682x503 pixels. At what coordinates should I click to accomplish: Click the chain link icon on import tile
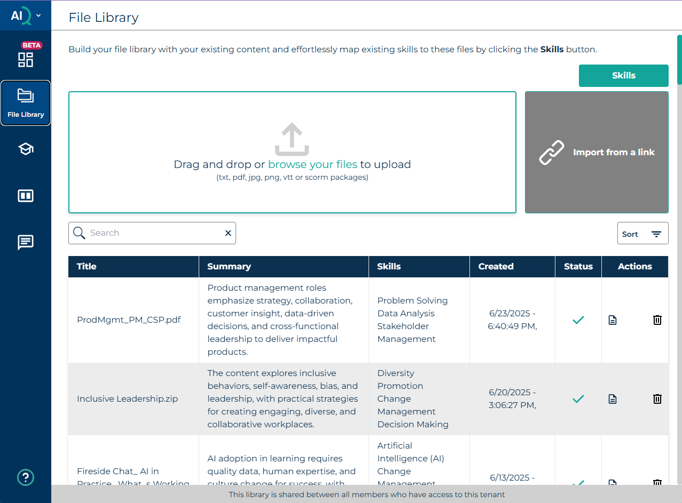(552, 152)
